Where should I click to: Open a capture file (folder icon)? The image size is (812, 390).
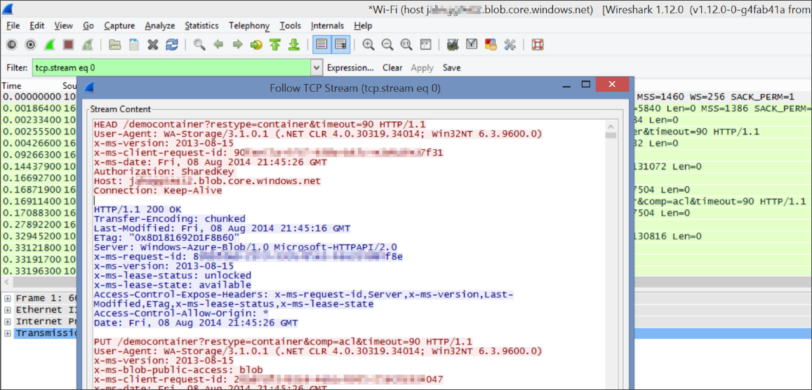coord(114,45)
